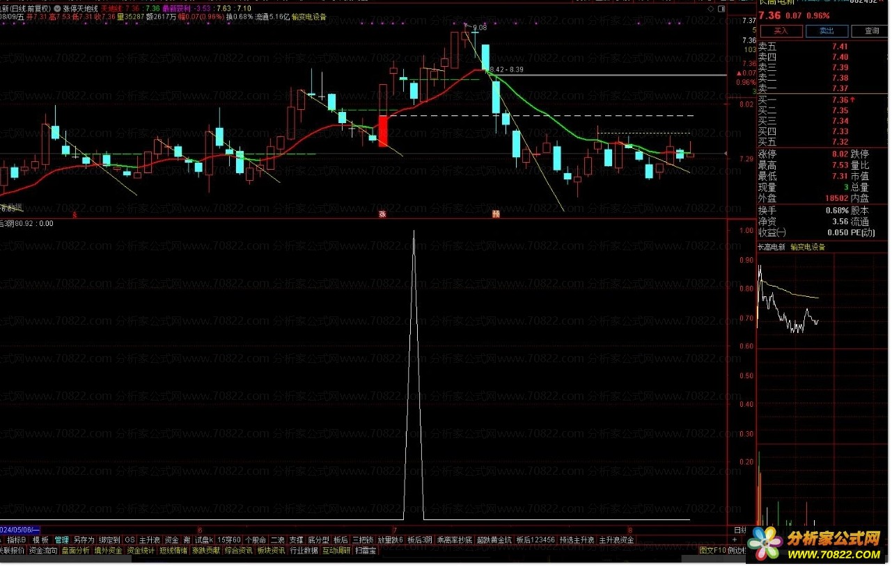Click the 买一 price 7.36
892x566 pixels.
click(840, 100)
